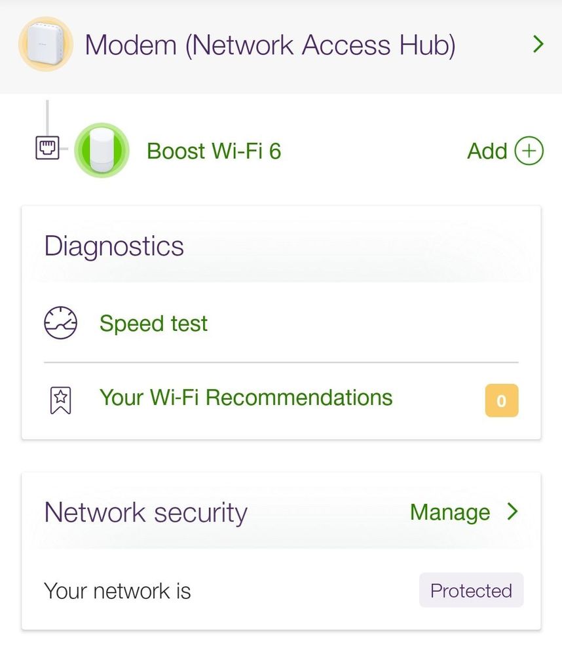Expand the Manage chevron arrow
Screen dimensions: 562x654
[513, 511]
